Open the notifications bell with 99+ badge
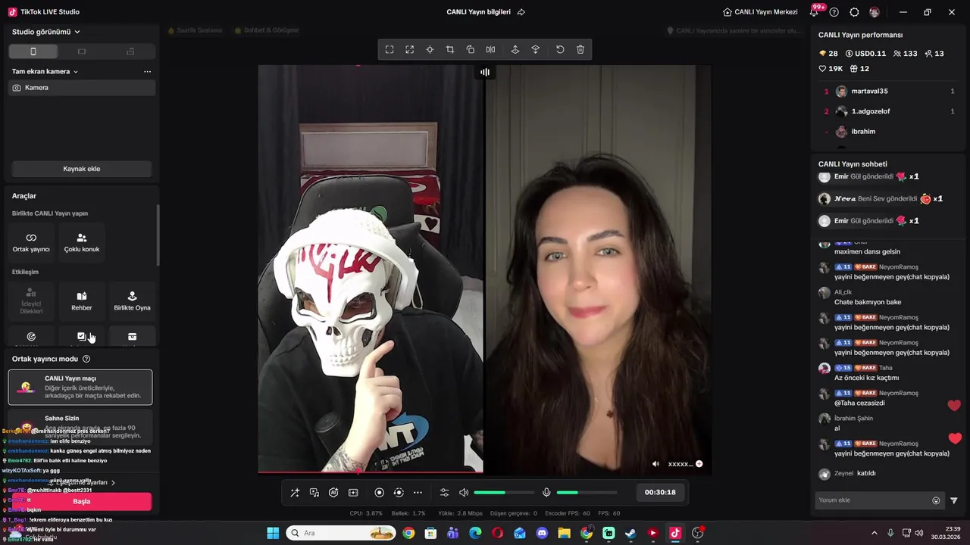Image resolution: width=970 pixels, height=545 pixels. (x=815, y=11)
